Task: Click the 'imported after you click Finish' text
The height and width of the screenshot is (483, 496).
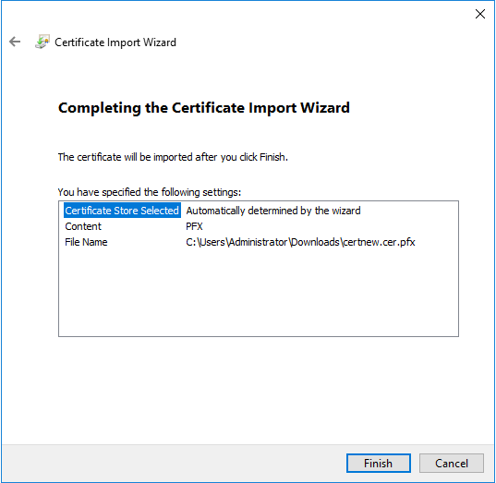Action: click(x=221, y=157)
